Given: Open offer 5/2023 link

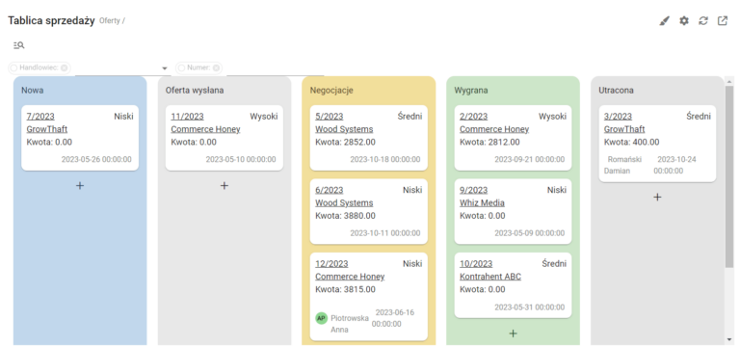Looking at the screenshot, I should 330,117.
